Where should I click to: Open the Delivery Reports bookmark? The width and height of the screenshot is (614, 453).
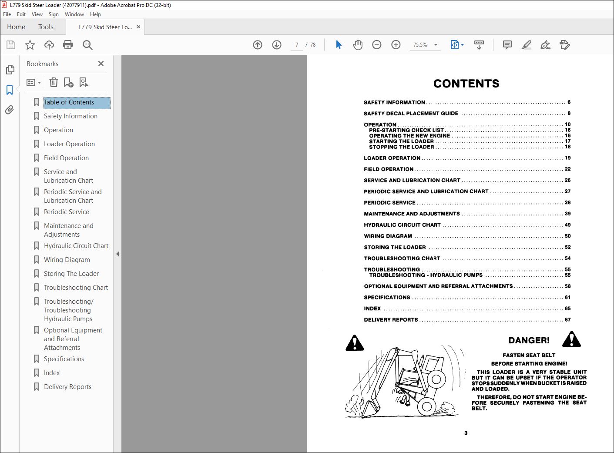pos(67,387)
